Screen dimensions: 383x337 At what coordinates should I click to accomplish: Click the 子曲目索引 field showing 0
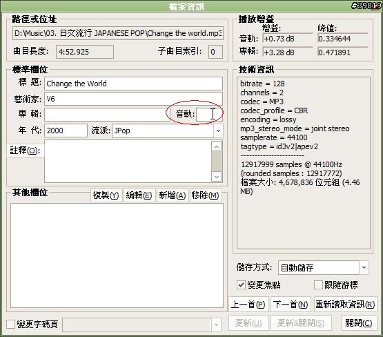point(215,52)
